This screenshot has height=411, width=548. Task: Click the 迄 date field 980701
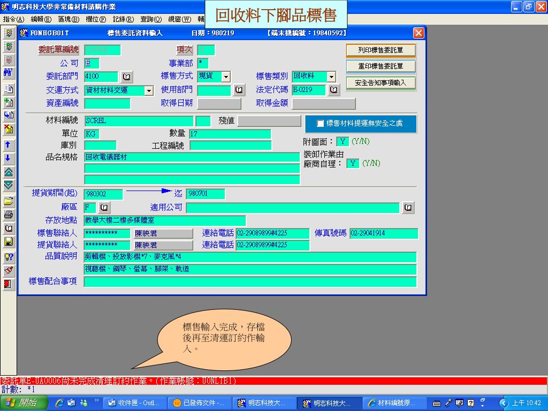[205, 194]
